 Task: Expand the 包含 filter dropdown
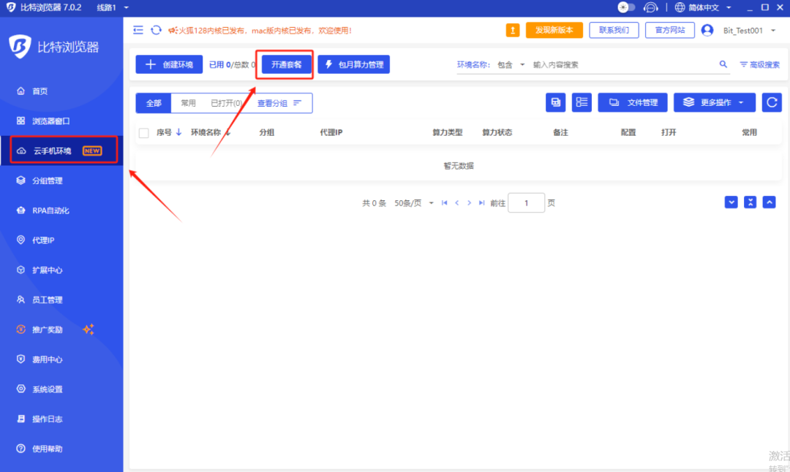pos(510,64)
